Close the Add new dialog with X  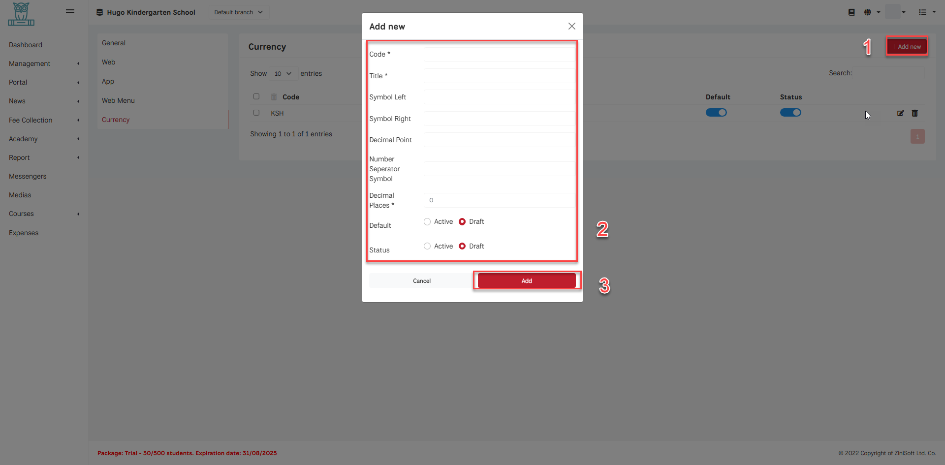pyautogui.click(x=571, y=26)
